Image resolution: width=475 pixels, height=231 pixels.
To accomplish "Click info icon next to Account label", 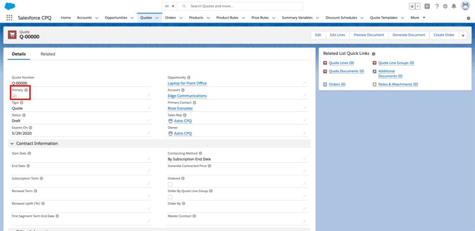I will [183, 90].
